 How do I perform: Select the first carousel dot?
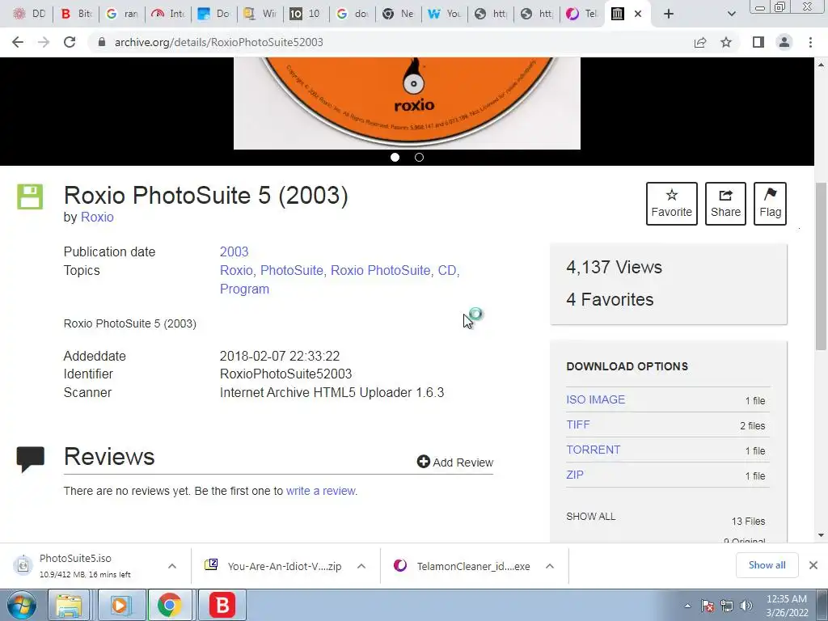[395, 158]
